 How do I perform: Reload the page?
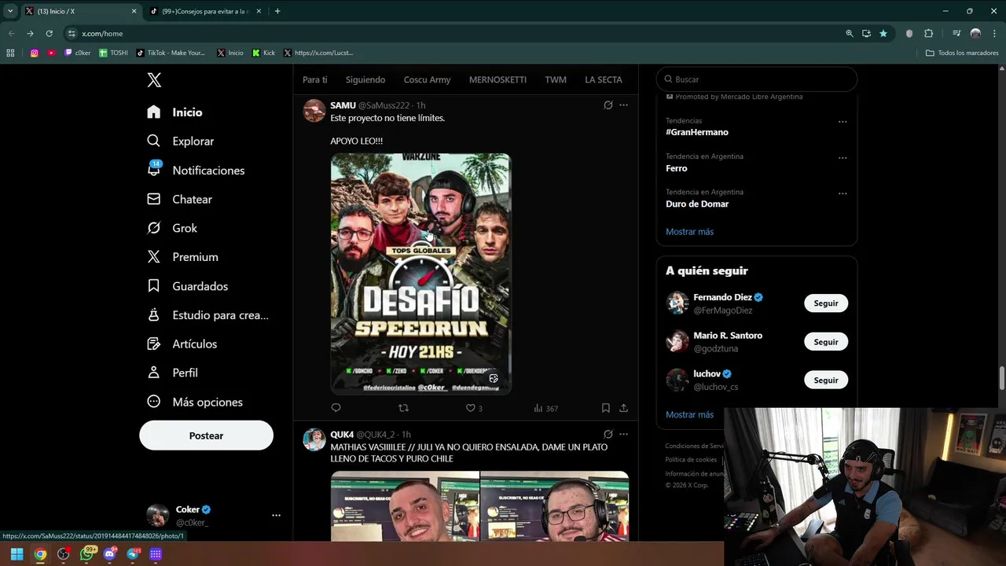49,34
